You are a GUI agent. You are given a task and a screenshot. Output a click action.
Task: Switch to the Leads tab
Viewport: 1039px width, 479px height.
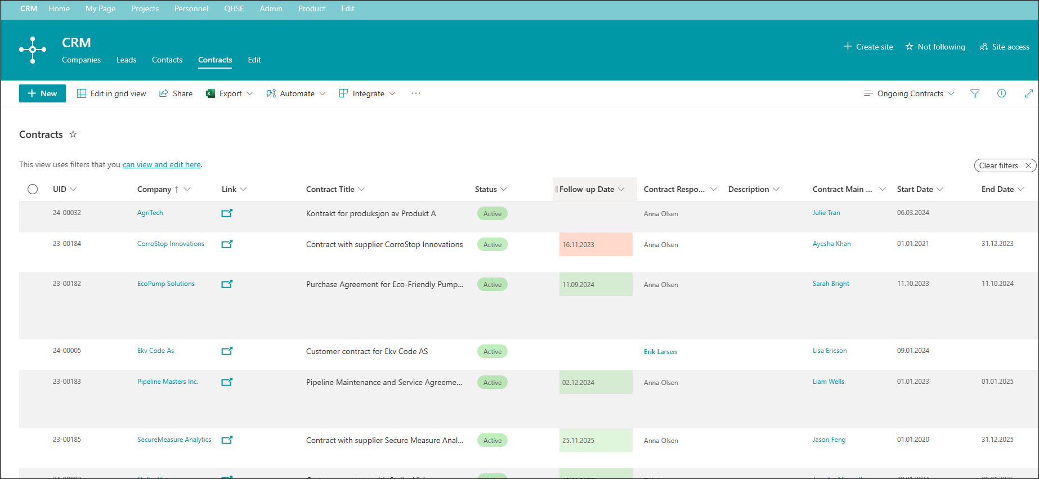pyautogui.click(x=126, y=60)
